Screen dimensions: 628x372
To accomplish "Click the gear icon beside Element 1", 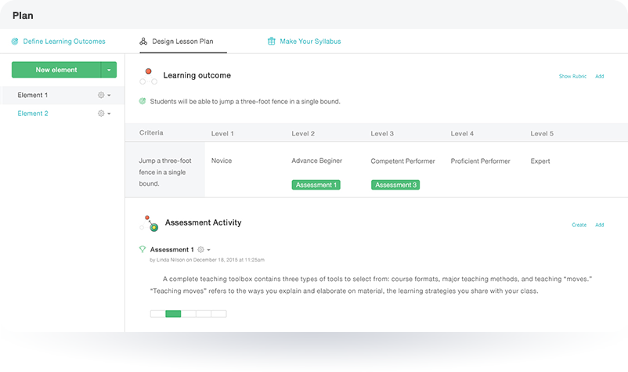I will 101,95.
